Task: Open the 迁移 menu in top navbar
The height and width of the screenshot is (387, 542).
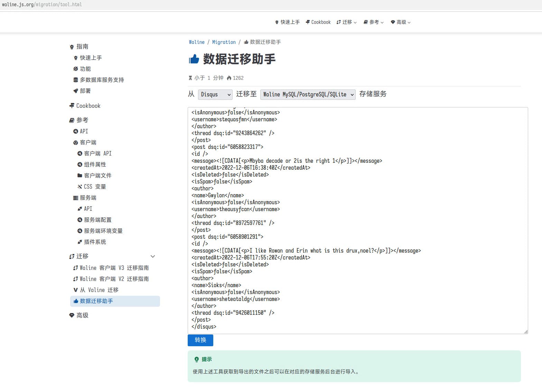Action: 347,22
